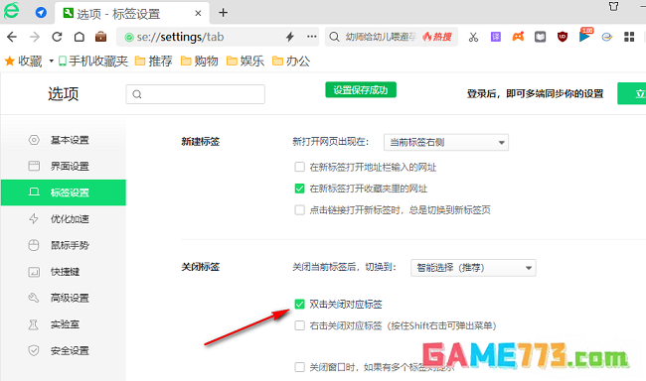Open the reading book extension icon
The width and height of the screenshot is (646, 381).
tap(540, 37)
